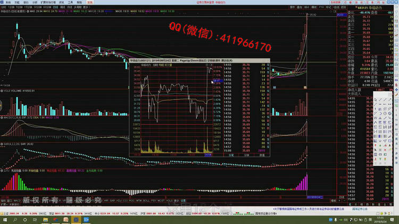Screen dimensions: 399x224
Task: Open the 报价 menu
Action: tap(26, 2)
